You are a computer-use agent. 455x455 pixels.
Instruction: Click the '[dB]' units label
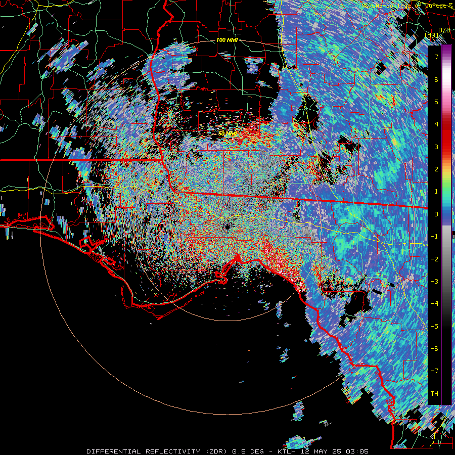(x=432, y=35)
